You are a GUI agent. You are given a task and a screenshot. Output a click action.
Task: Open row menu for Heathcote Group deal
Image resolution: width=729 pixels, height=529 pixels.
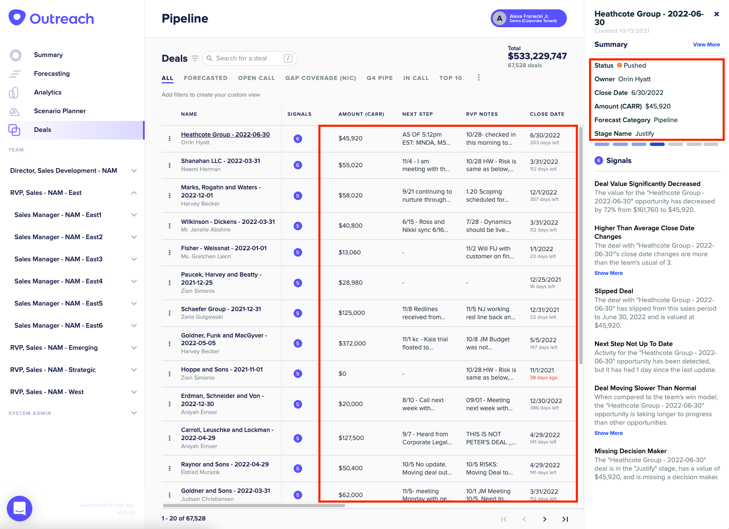coord(169,138)
